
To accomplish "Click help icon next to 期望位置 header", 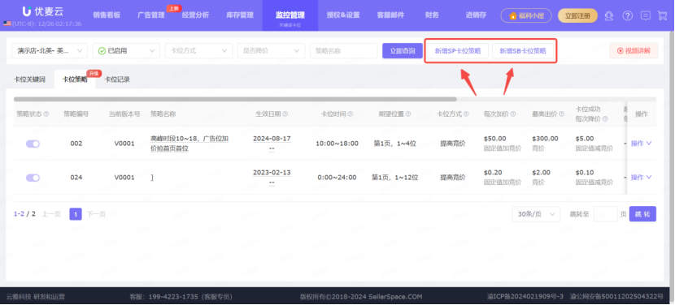I will point(408,114).
